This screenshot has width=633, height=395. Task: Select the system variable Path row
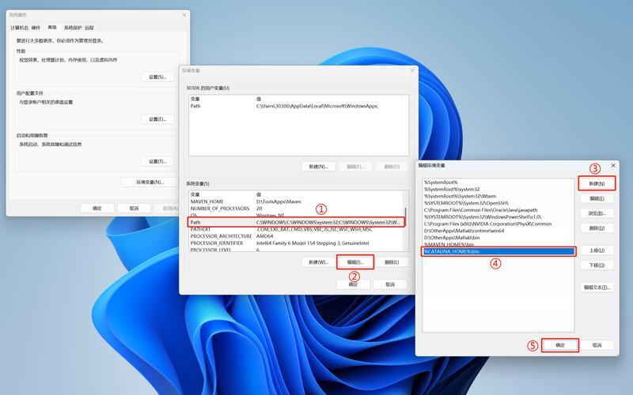tap(296, 222)
